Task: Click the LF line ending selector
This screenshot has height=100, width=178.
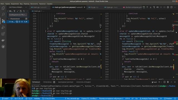Action: click(x=132, y=99)
